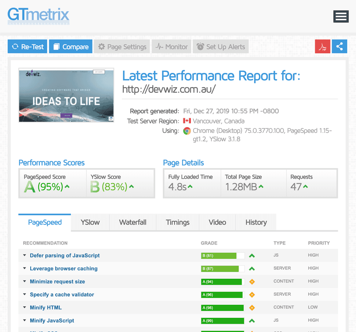This screenshot has height=332, width=356.
Task: Click green up arrow for Leverage caching row
Action: [252, 269]
